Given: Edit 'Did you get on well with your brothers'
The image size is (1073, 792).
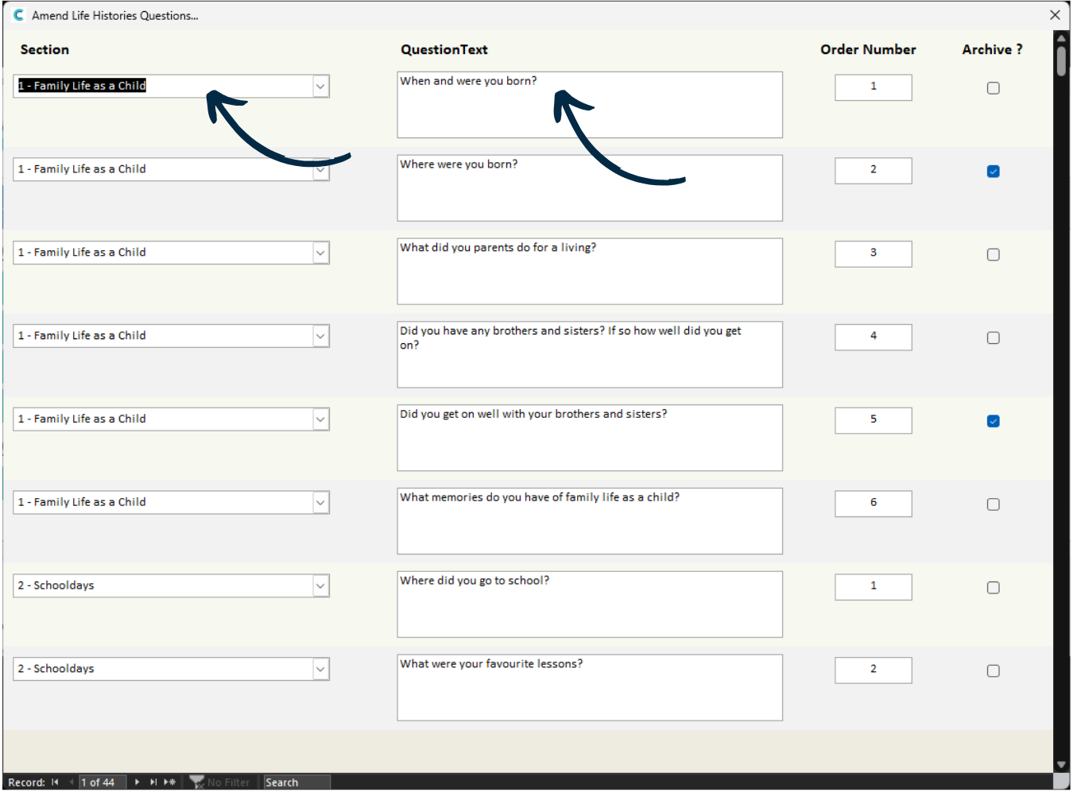Looking at the screenshot, I should click(590, 438).
